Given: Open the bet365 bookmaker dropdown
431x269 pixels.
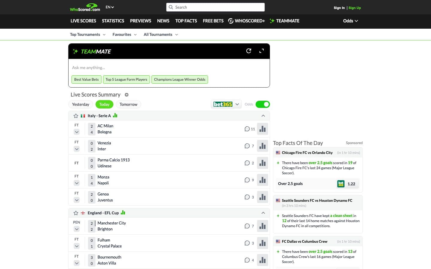Looking at the screenshot, I should point(226,104).
